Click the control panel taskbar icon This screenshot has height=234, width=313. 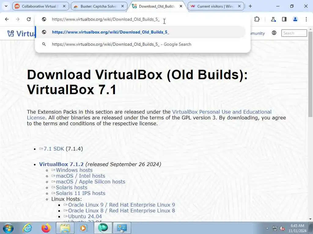pos(122,228)
